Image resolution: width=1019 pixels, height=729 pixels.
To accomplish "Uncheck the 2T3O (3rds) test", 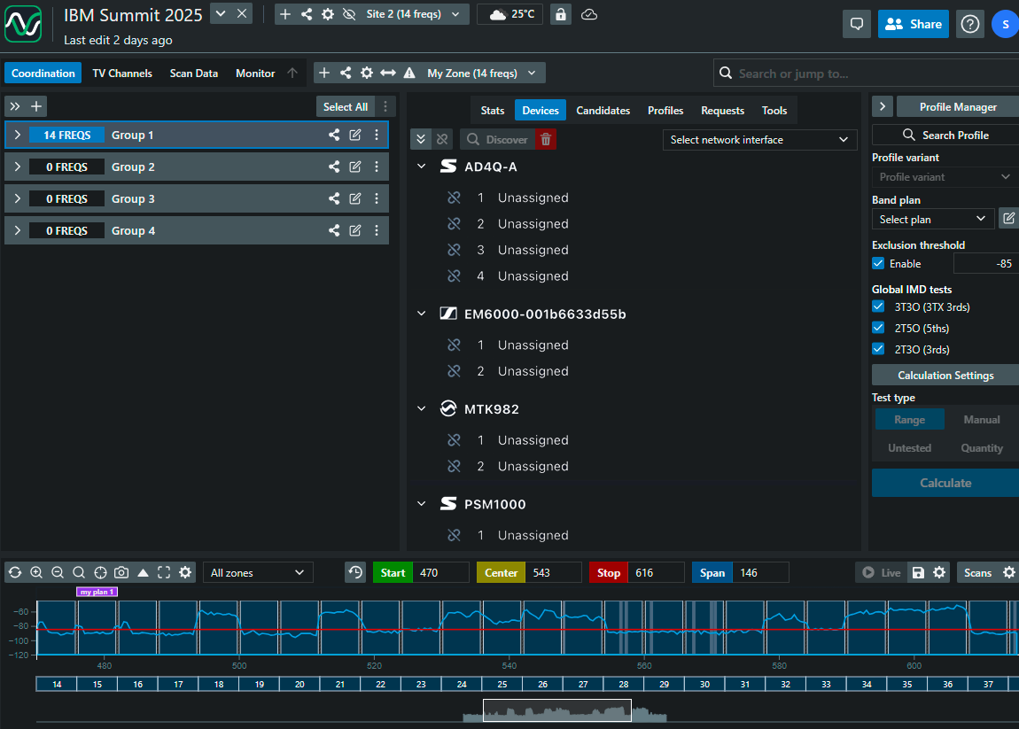I will coord(878,349).
